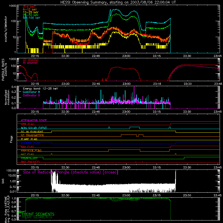The height and width of the screenshot is (223, 223).
Task: Click the SC TRANSMITTER flag label
Action: [32, 135]
